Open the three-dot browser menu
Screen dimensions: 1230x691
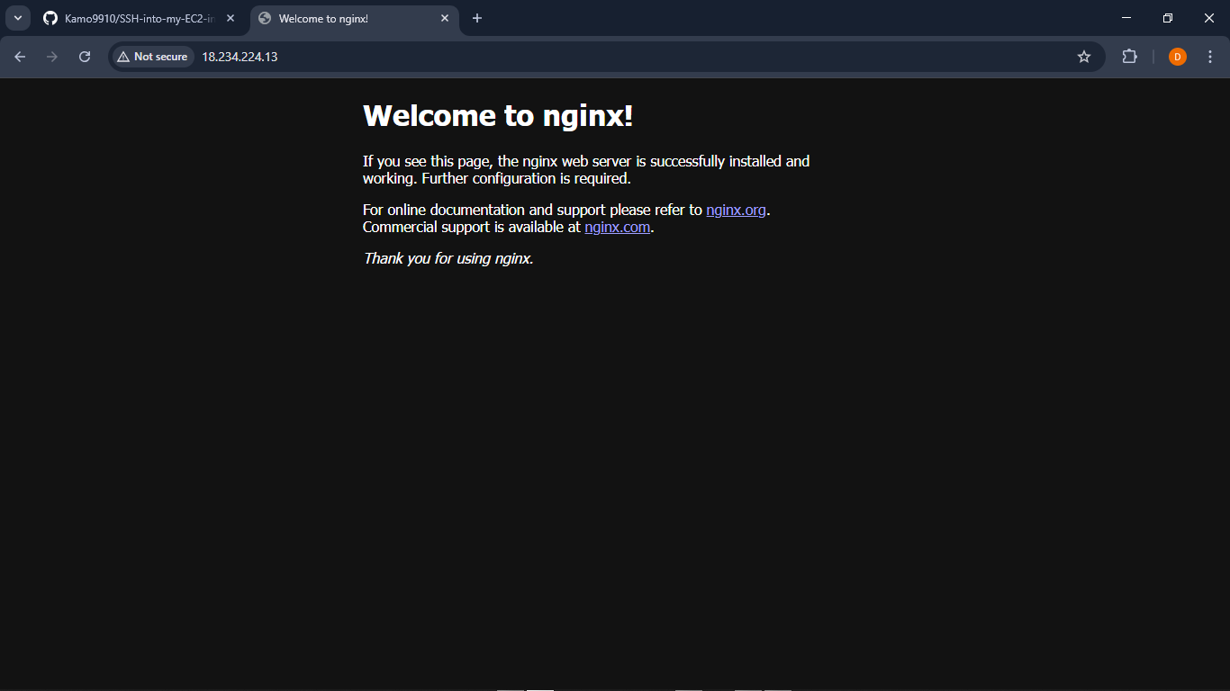[x=1210, y=56]
